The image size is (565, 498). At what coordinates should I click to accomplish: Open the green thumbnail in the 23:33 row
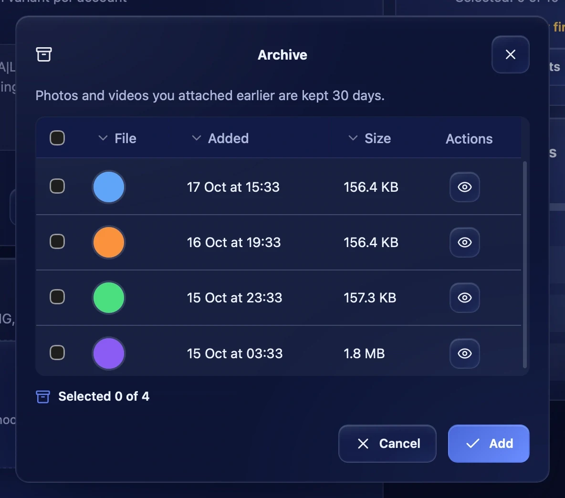109,298
